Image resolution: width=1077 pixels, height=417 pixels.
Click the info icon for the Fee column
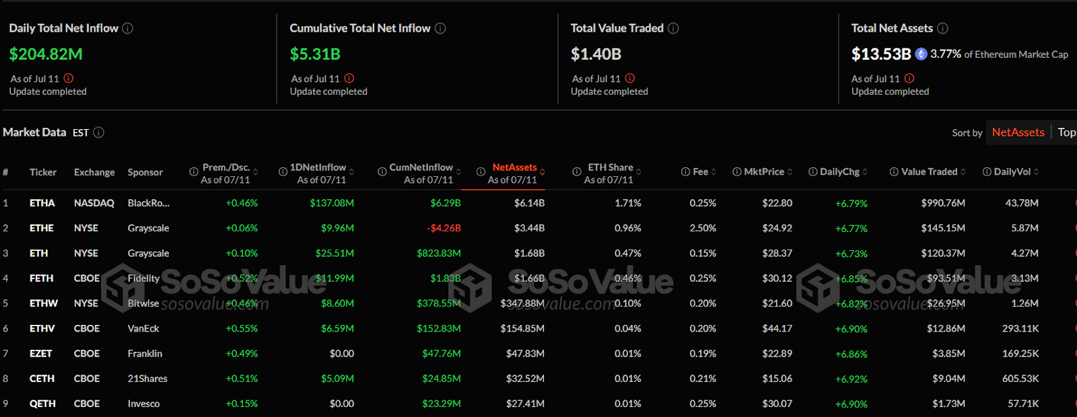[x=685, y=172]
